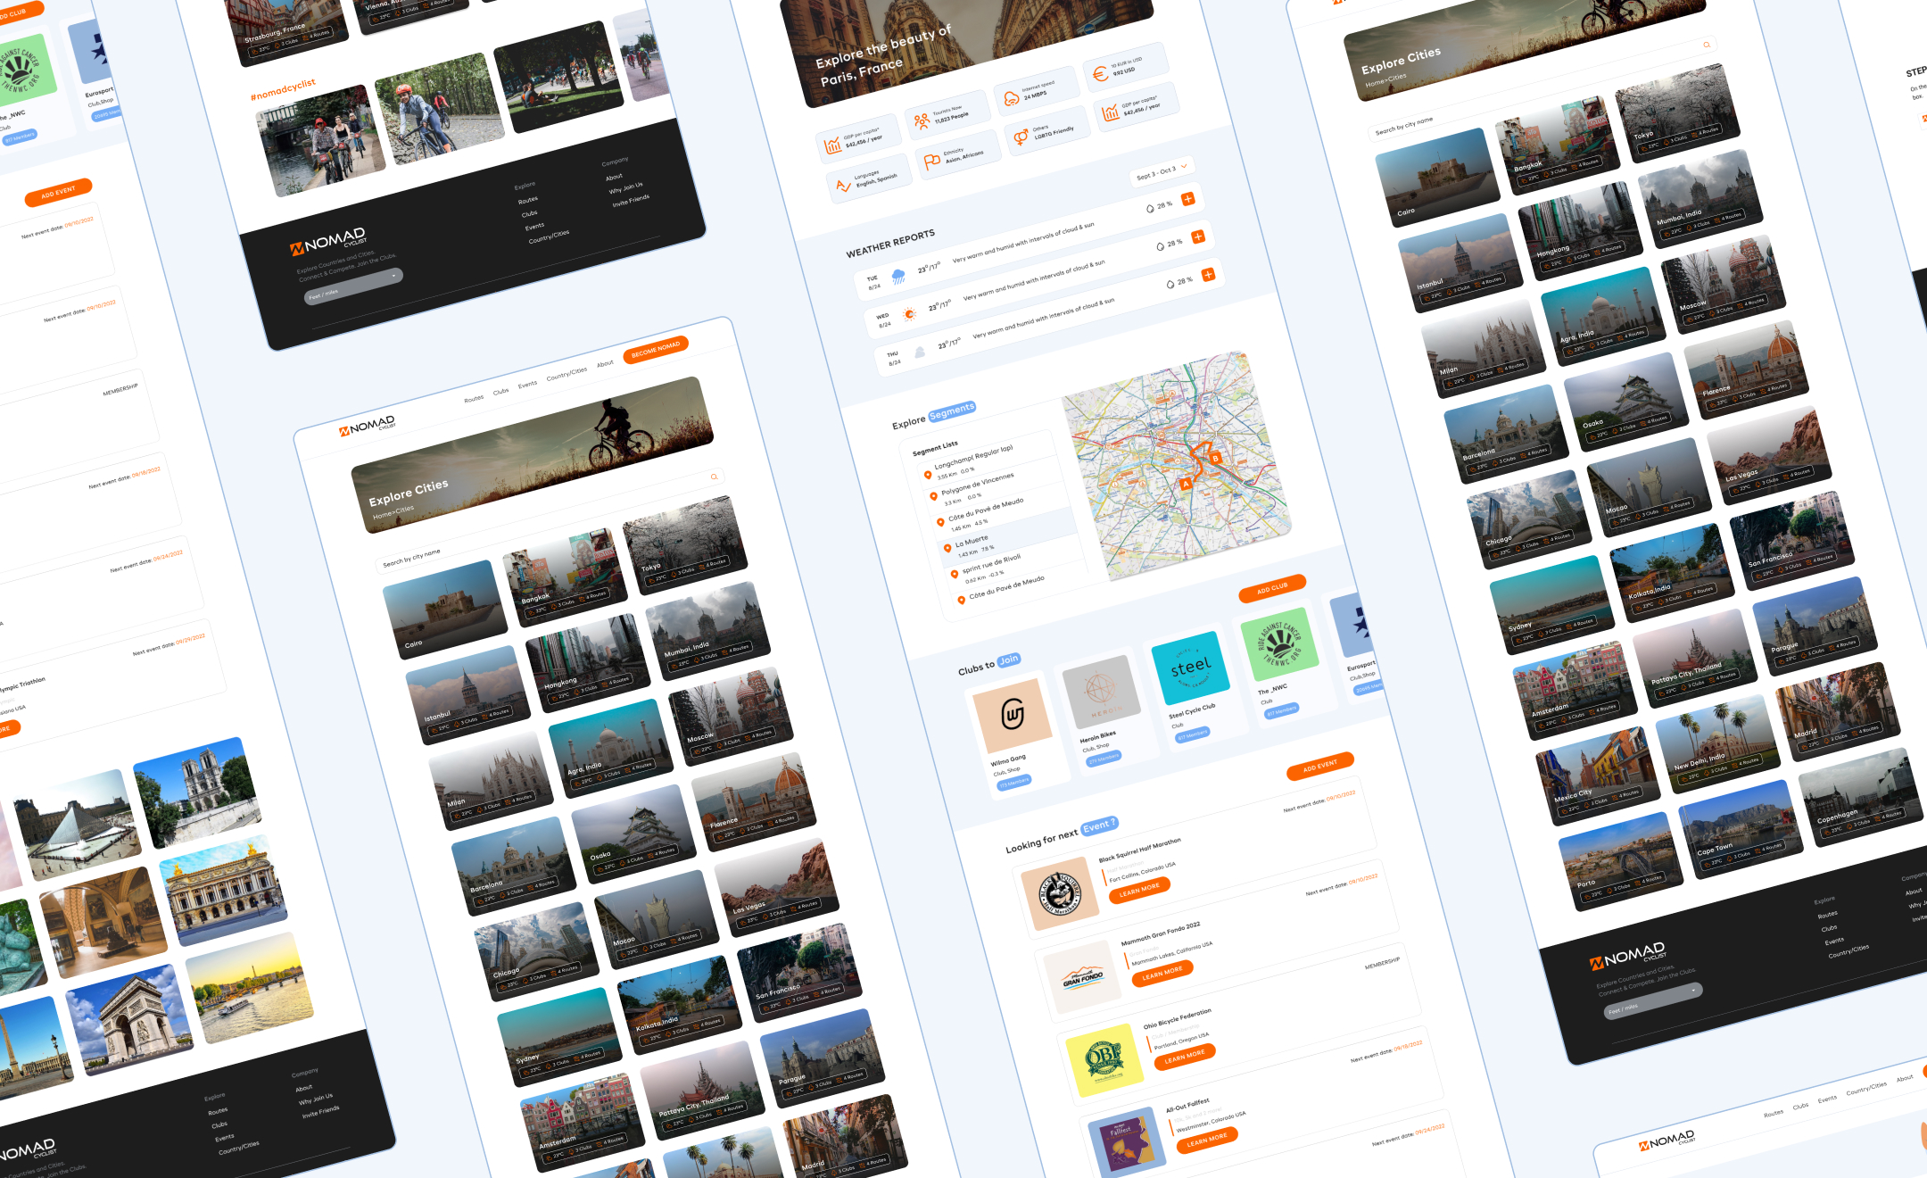
Task: Click the search icon in Explore Cities
Action: [x=714, y=477]
